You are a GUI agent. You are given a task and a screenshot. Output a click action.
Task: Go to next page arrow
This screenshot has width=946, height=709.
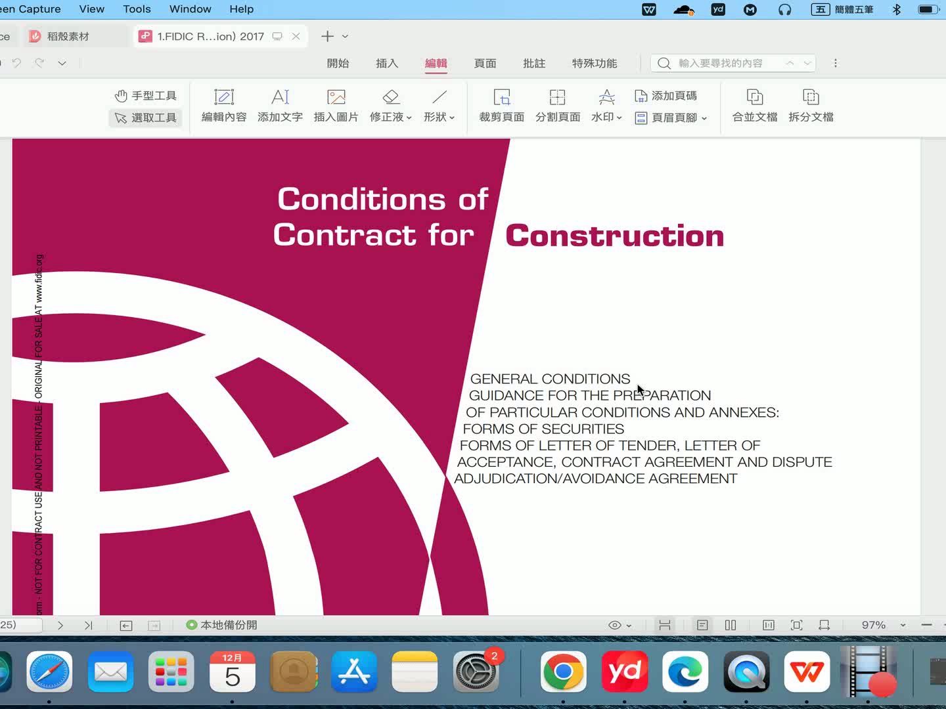[60, 626]
